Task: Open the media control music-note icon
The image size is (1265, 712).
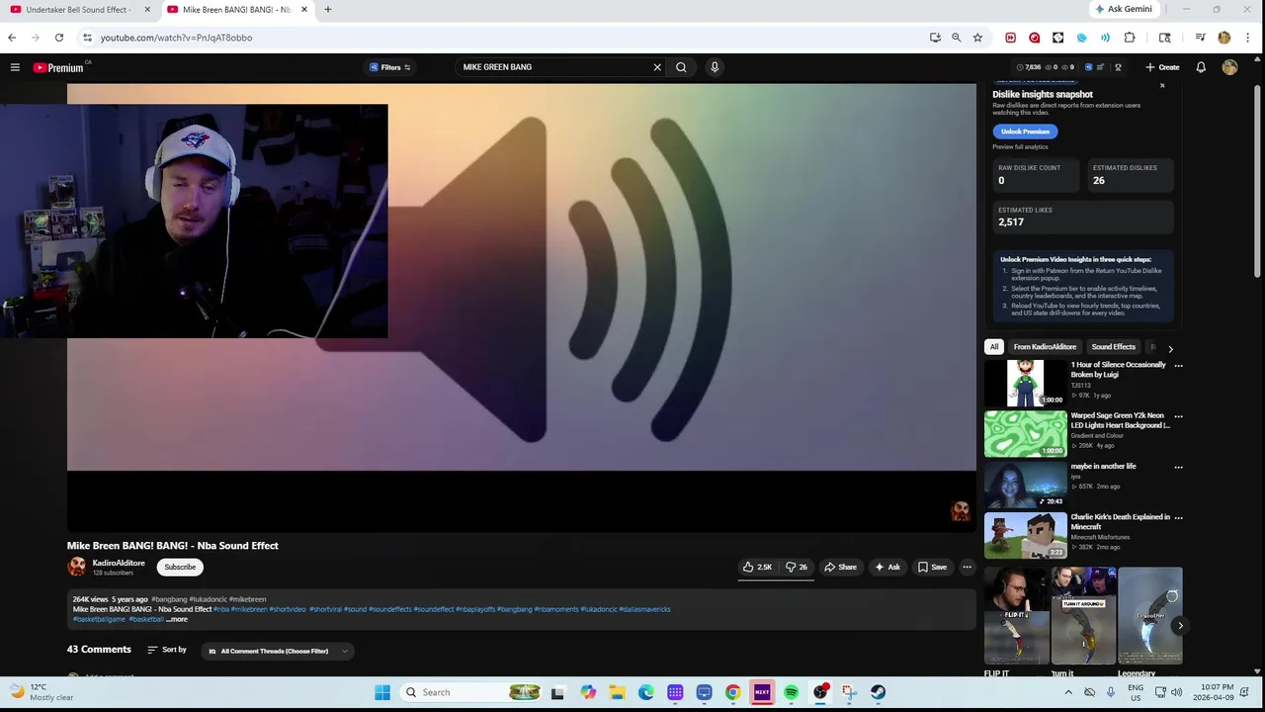Action: (x=1200, y=38)
